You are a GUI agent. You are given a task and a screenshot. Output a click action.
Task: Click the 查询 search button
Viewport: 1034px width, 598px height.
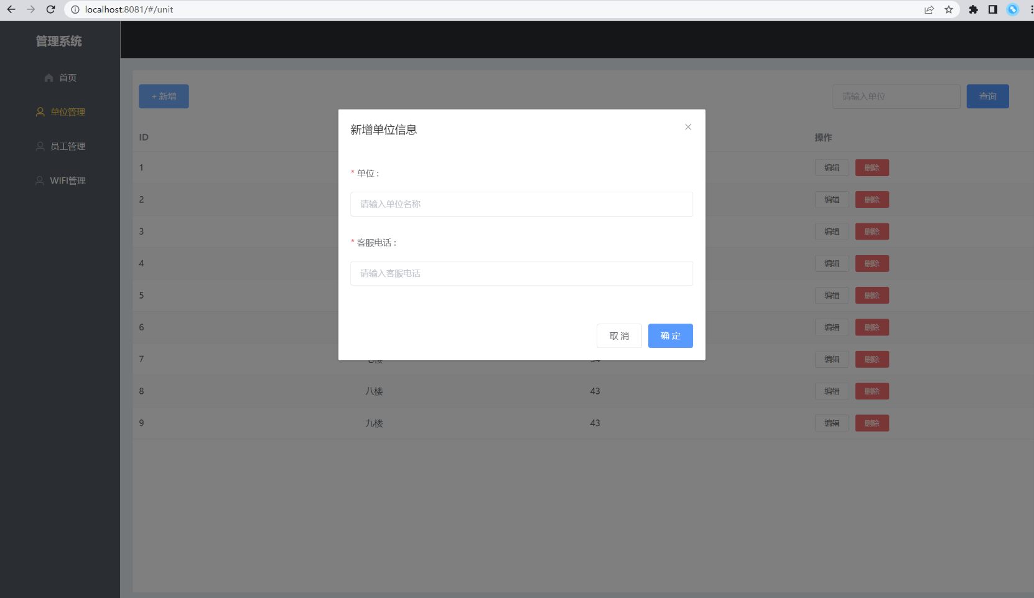click(x=987, y=96)
